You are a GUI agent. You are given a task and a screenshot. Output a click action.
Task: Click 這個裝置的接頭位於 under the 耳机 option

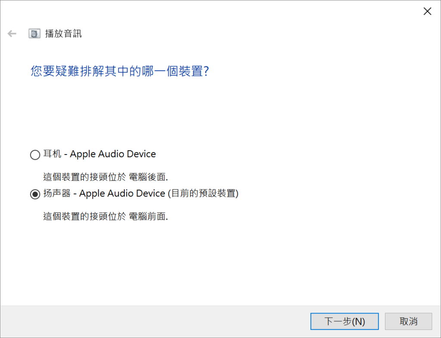[85, 177]
